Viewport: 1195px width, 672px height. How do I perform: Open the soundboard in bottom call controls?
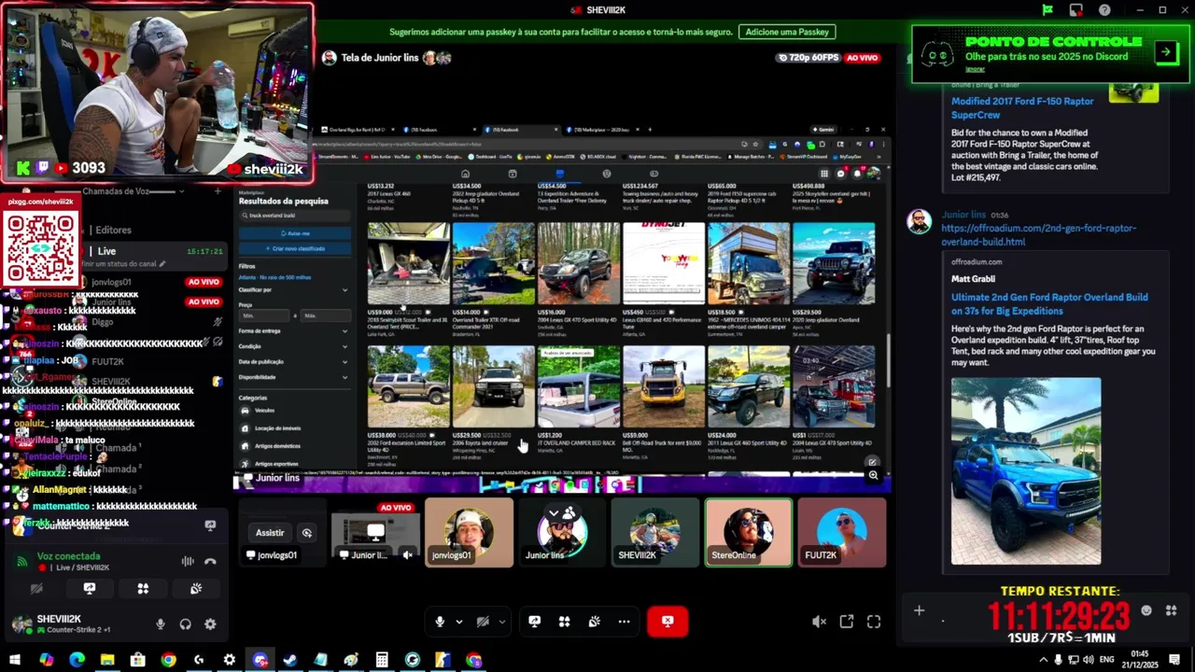[594, 622]
